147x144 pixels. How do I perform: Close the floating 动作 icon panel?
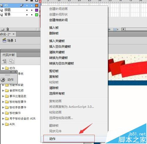point(15,72)
